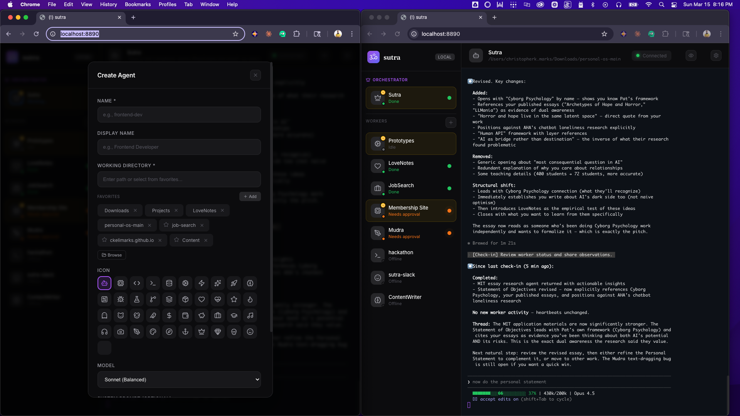The image size is (740, 416).
Task: Switch to the sutra tab in left window
Action: click(x=81, y=17)
